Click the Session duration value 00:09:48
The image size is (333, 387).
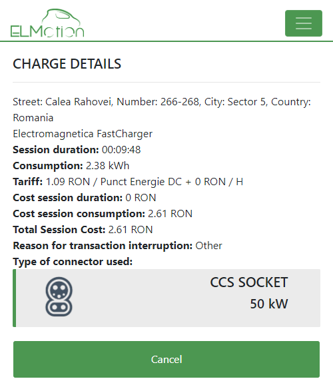pyautogui.click(x=121, y=150)
